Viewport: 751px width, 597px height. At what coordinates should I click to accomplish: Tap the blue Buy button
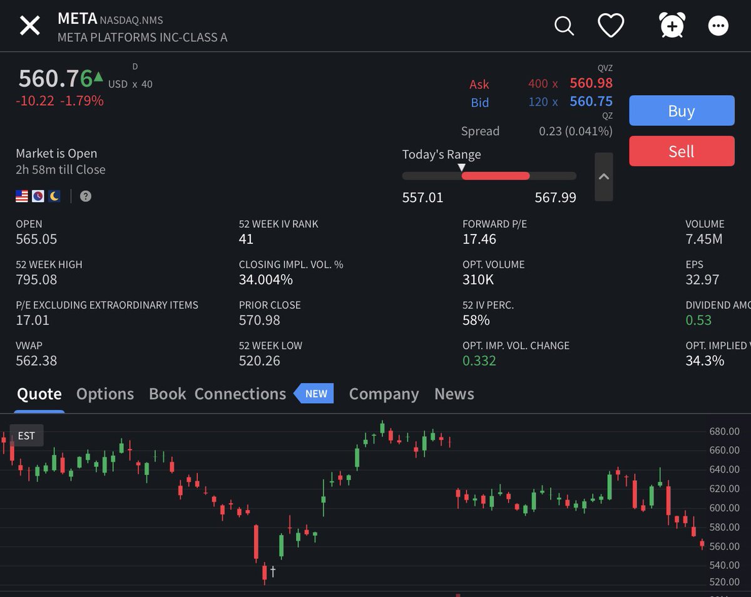(682, 111)
